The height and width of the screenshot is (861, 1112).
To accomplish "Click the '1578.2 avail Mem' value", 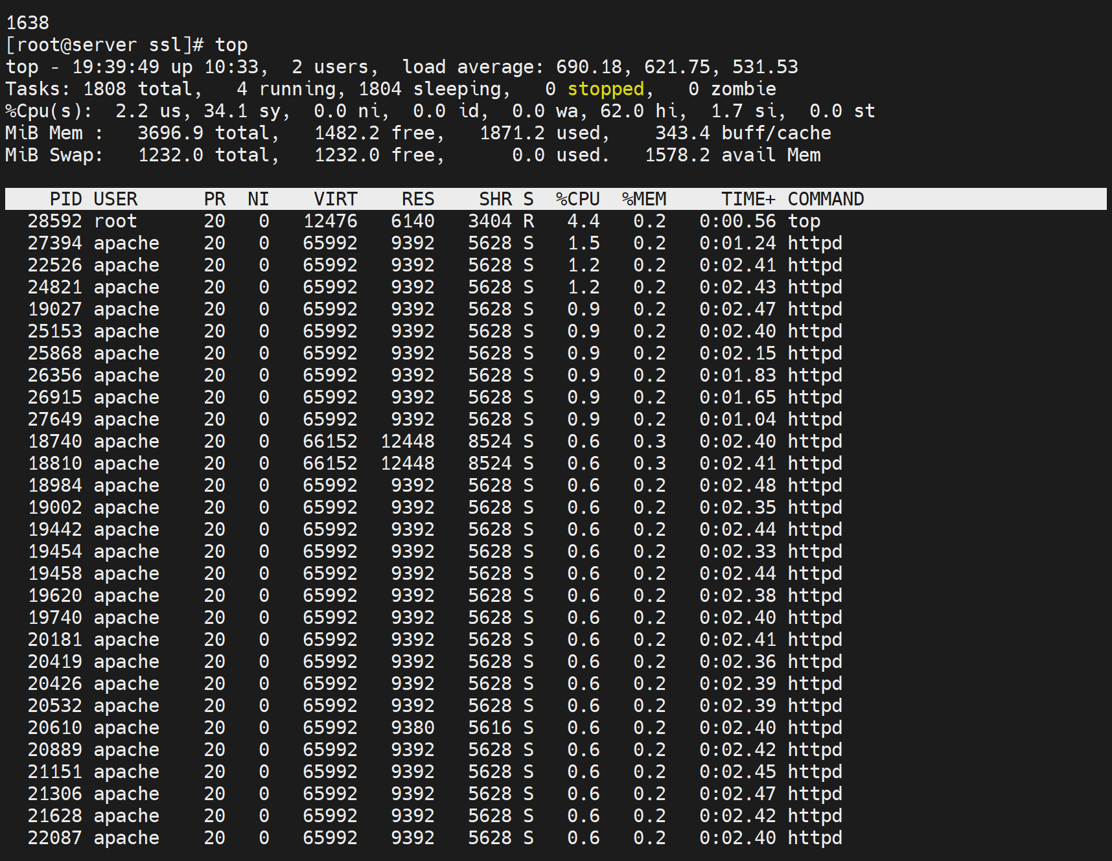I will [x=732, y=155].
